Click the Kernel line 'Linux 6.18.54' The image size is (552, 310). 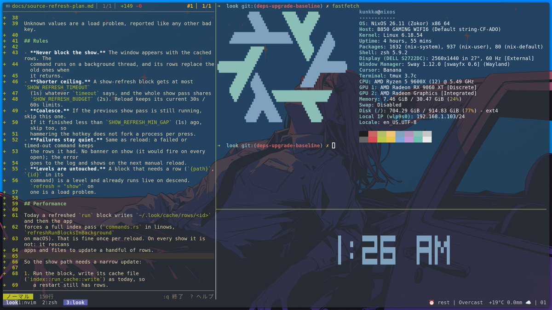click(x=391, y=35)
